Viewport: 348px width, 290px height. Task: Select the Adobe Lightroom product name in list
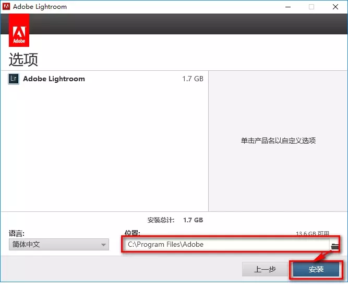coord(54,79)
